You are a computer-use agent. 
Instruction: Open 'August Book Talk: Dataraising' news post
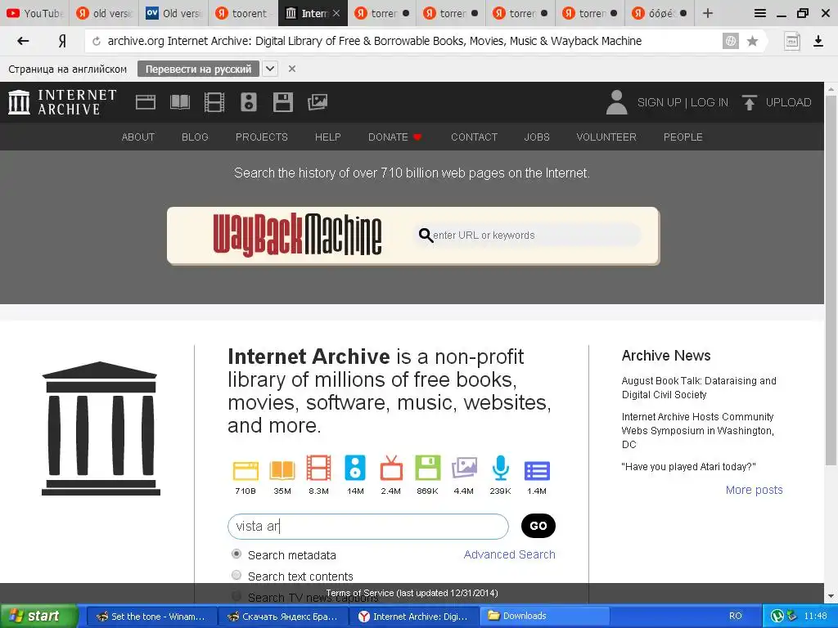[699, 388]
